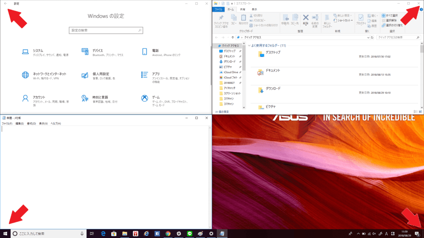Open the Microsoft Store taskbar icon
Image resolution: width=424 pixels, height=238 pixels.
point(114,233)
